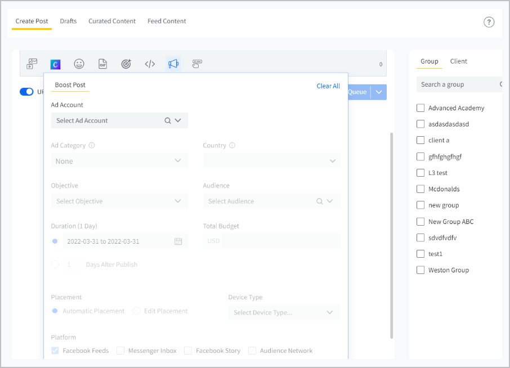Check the client a group
510x368 pixels.
tap(420, 140)
